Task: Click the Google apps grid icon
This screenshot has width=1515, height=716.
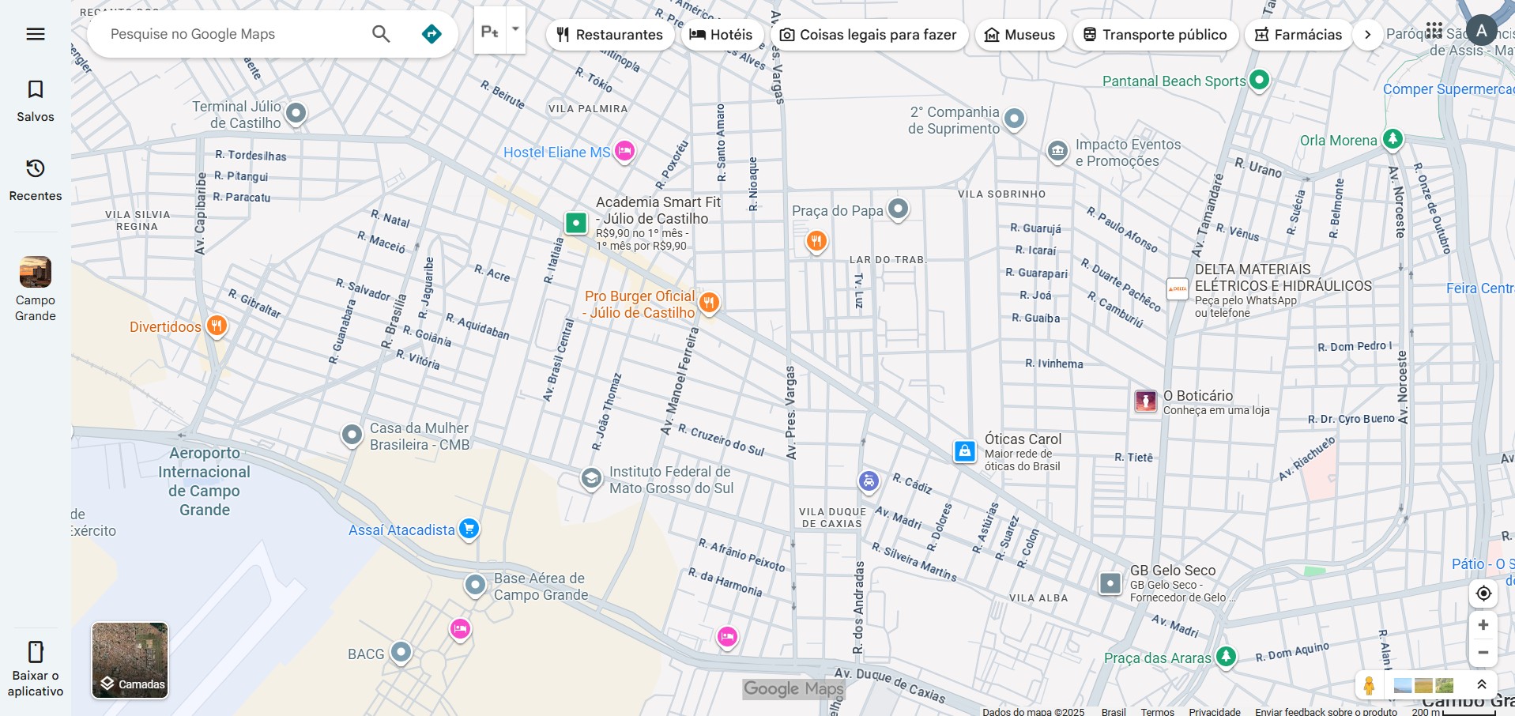Action: (x=1434, y=31)
